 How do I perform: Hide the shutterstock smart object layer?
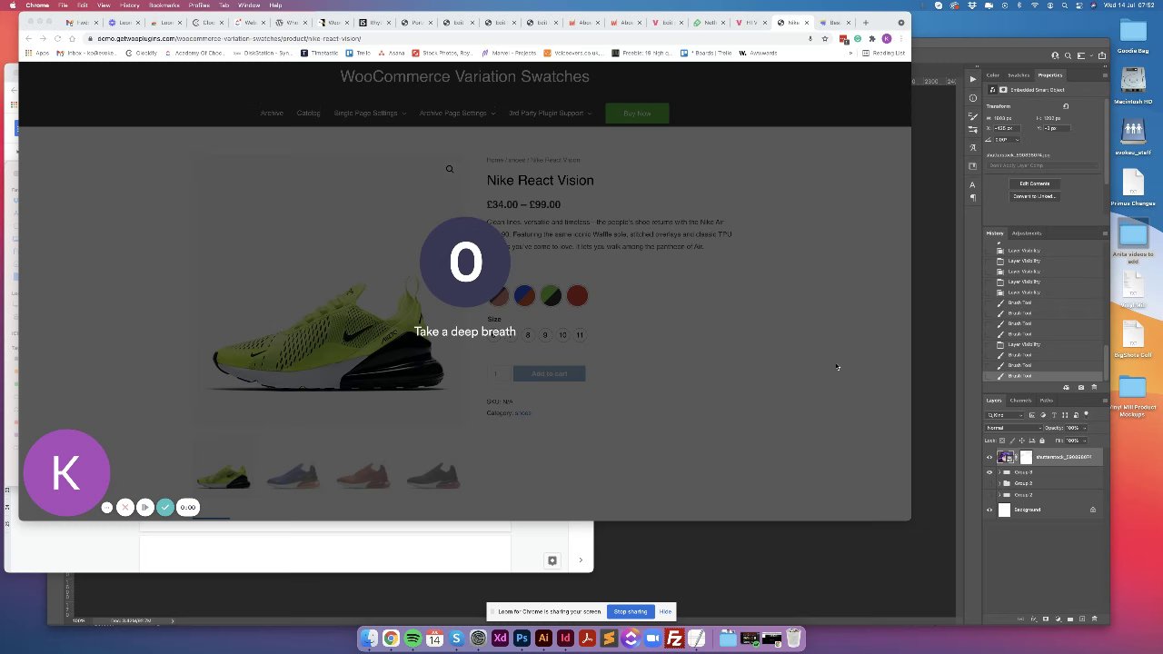tap(989, 457)
